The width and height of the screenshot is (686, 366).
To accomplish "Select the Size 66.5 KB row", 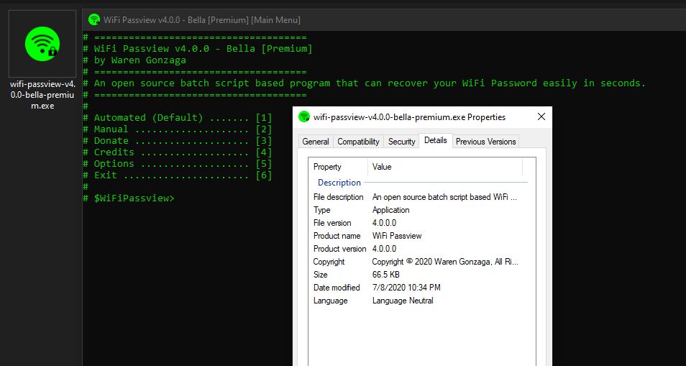I will click(x=416, y=275).
